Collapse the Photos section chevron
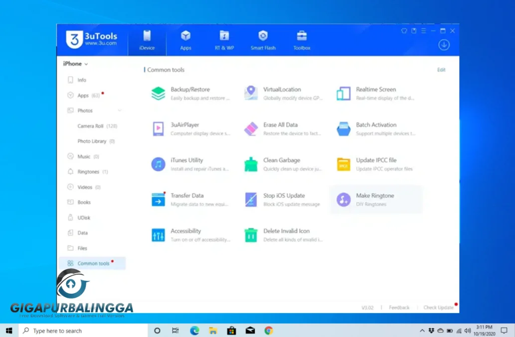Viewport: 515px width, 337px height. pos(120,111)
